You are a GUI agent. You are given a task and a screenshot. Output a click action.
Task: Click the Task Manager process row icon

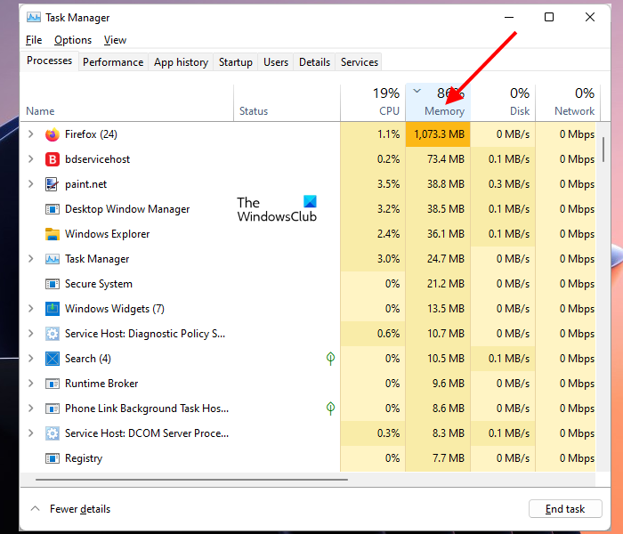(x=53, y=259)
